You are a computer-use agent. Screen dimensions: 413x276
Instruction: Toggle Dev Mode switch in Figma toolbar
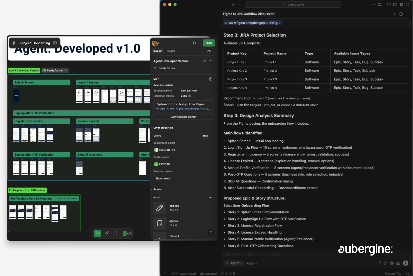(127, 233)
